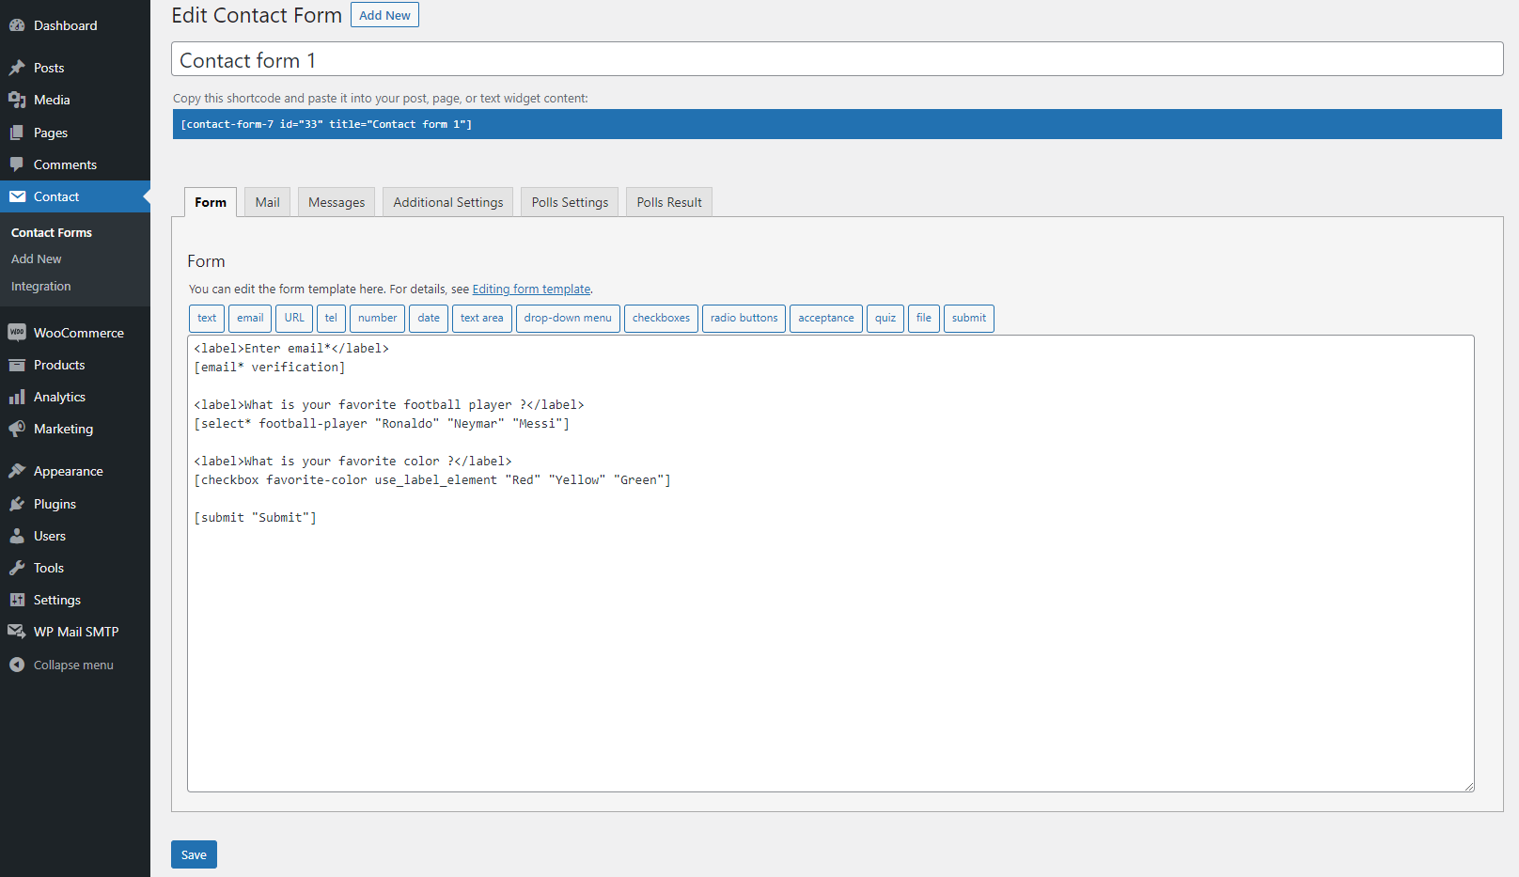Insert an acceptance form tag
The image size is (1519, 877).
coord(826,318)
